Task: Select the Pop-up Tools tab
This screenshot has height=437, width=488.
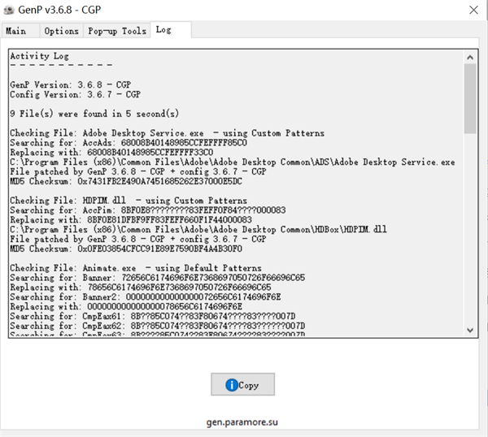Action: point(116,31)
